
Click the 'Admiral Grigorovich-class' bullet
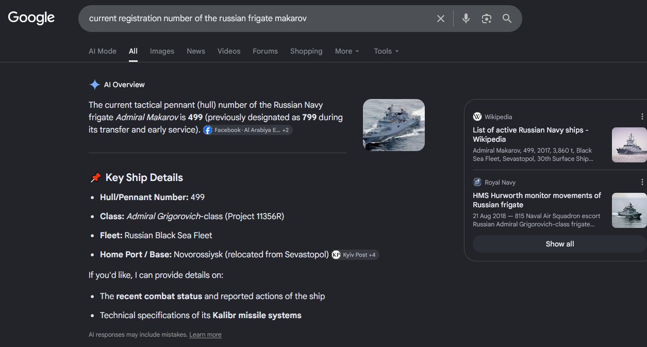tap(192, 216)
